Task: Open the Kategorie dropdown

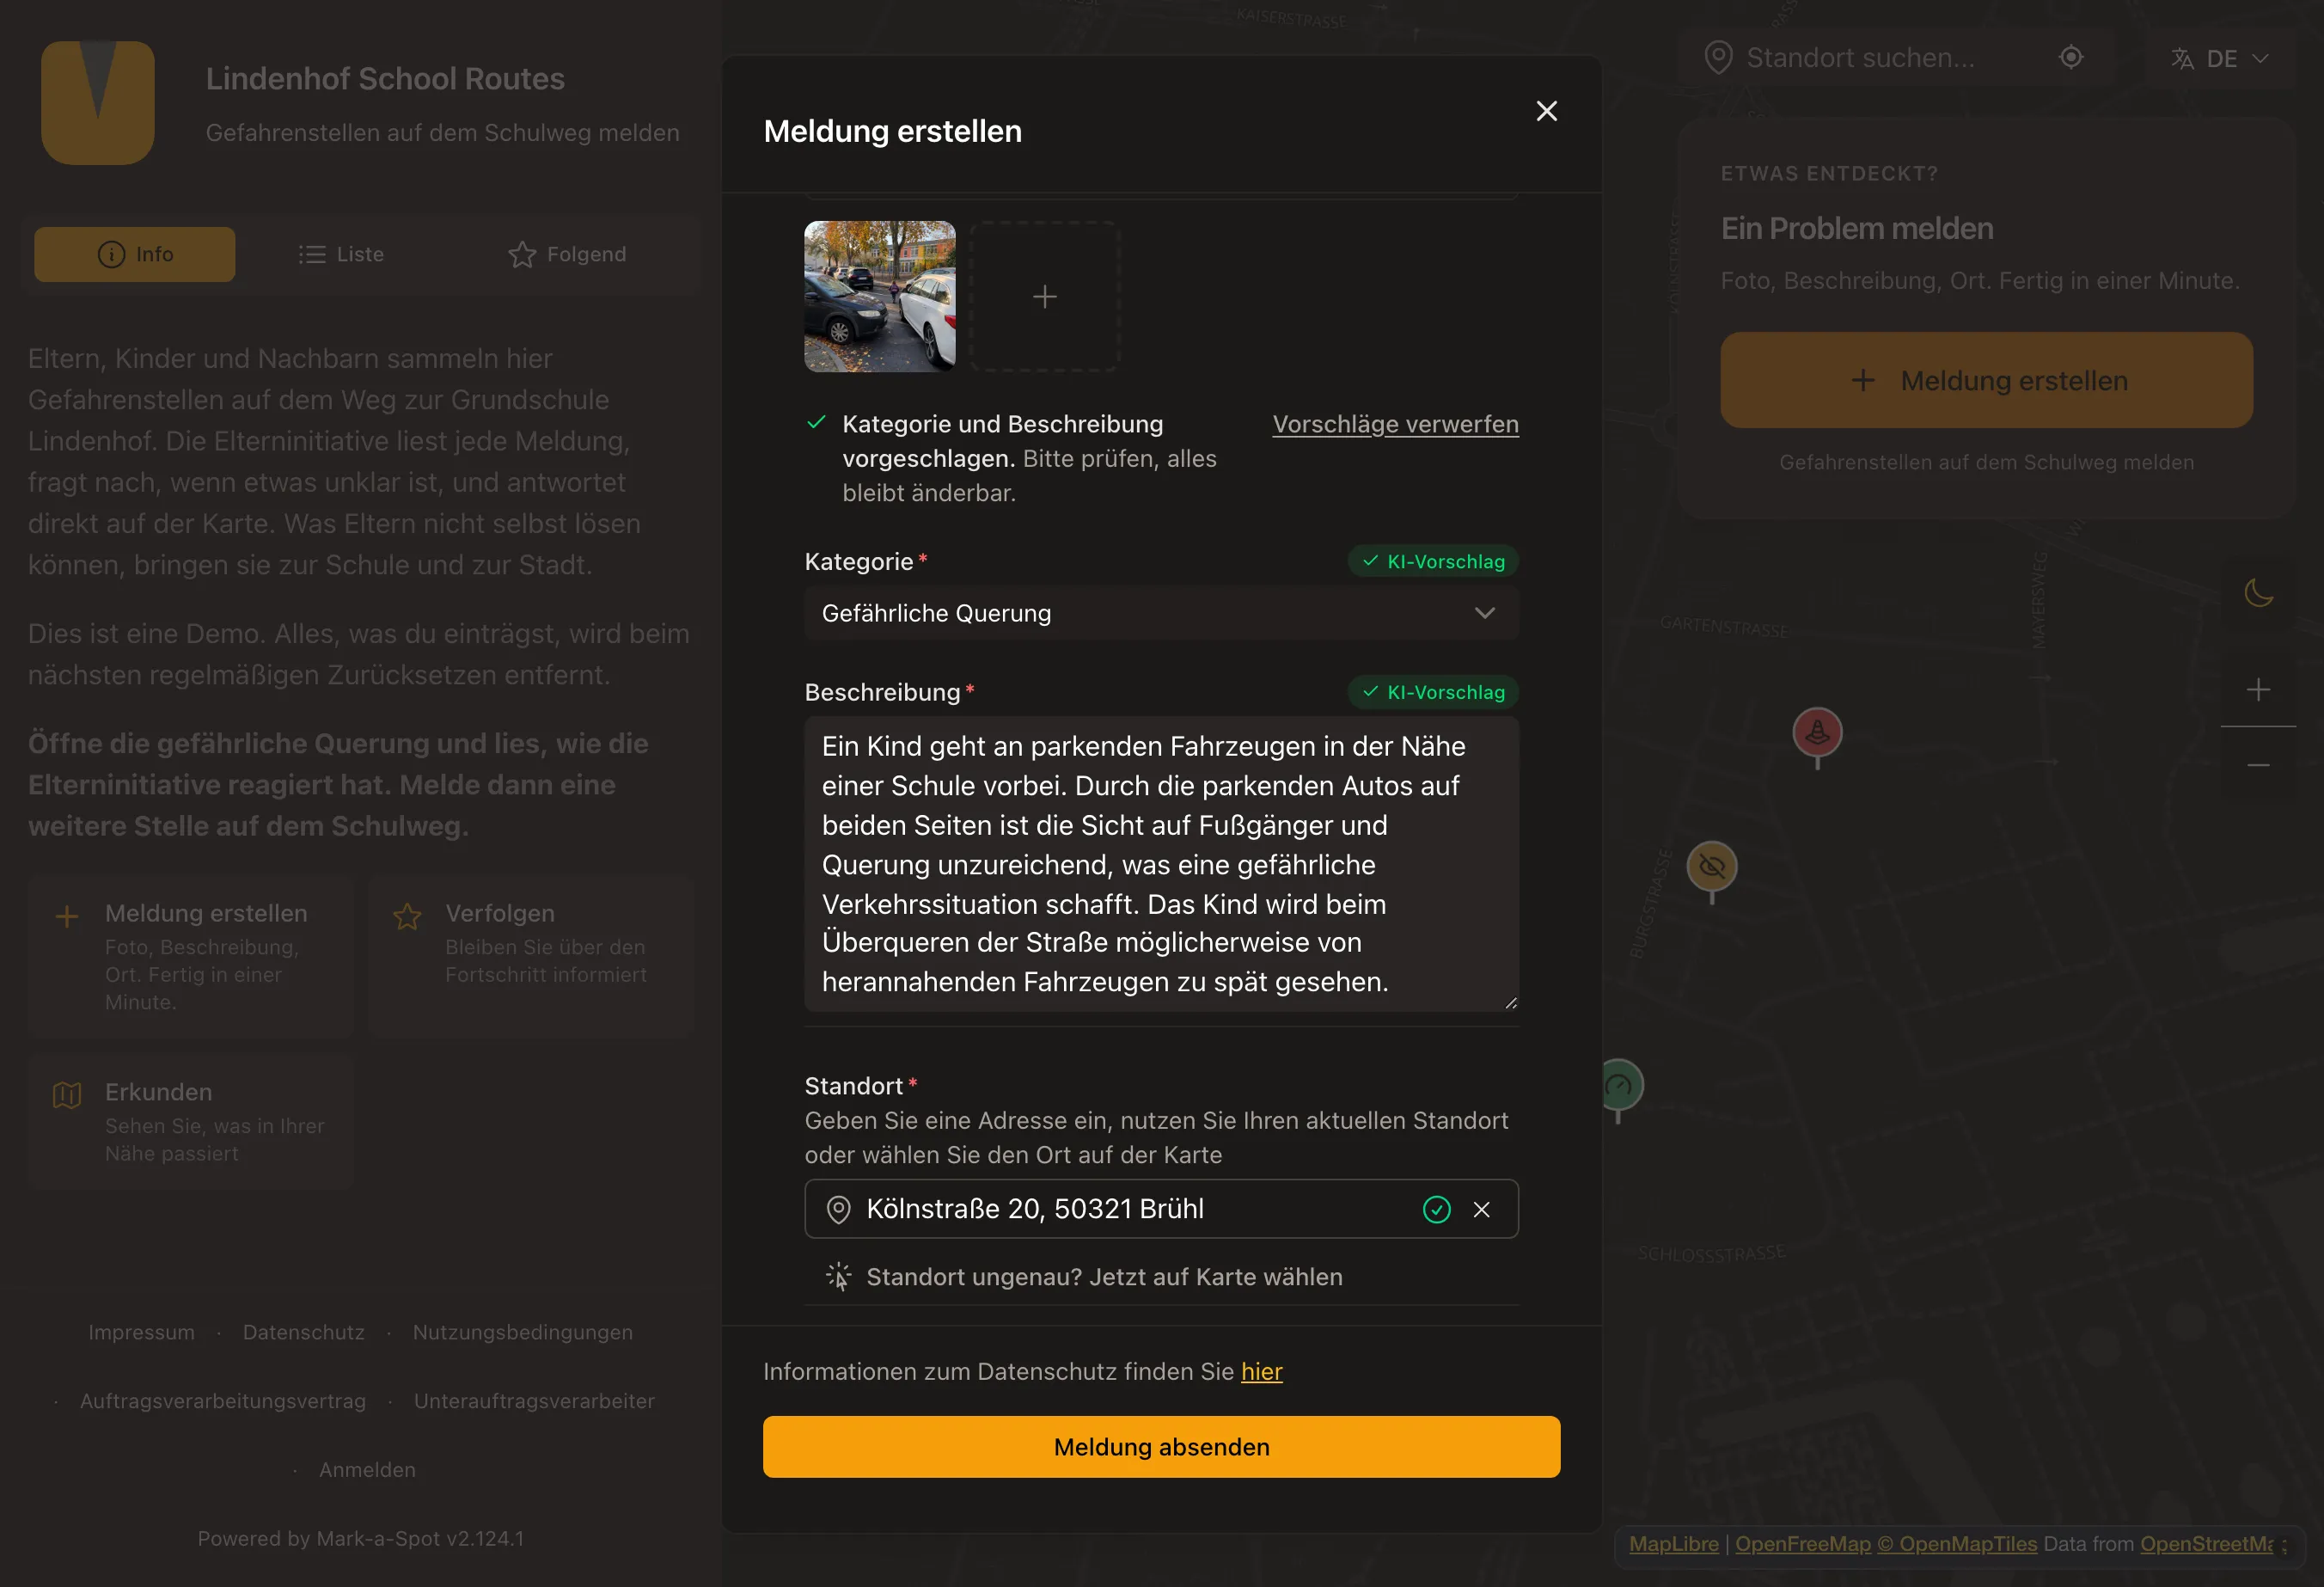Action: click(1161, 613)
